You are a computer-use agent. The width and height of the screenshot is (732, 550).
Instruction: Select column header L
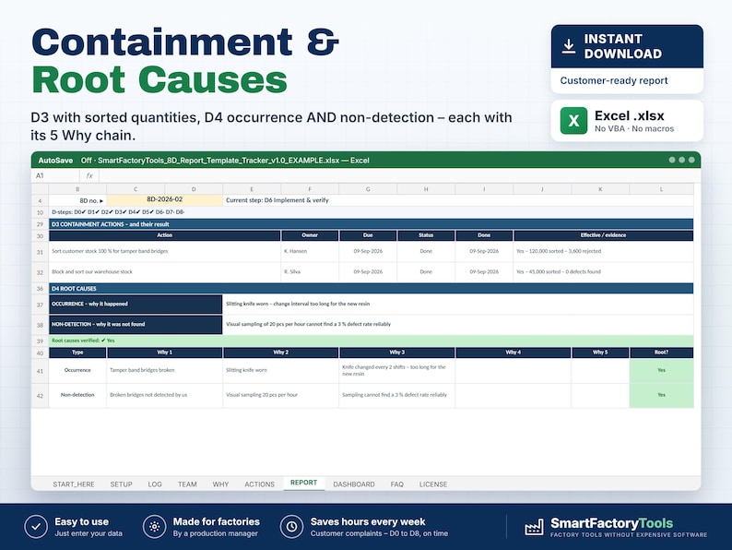click(x=662, y=189)
